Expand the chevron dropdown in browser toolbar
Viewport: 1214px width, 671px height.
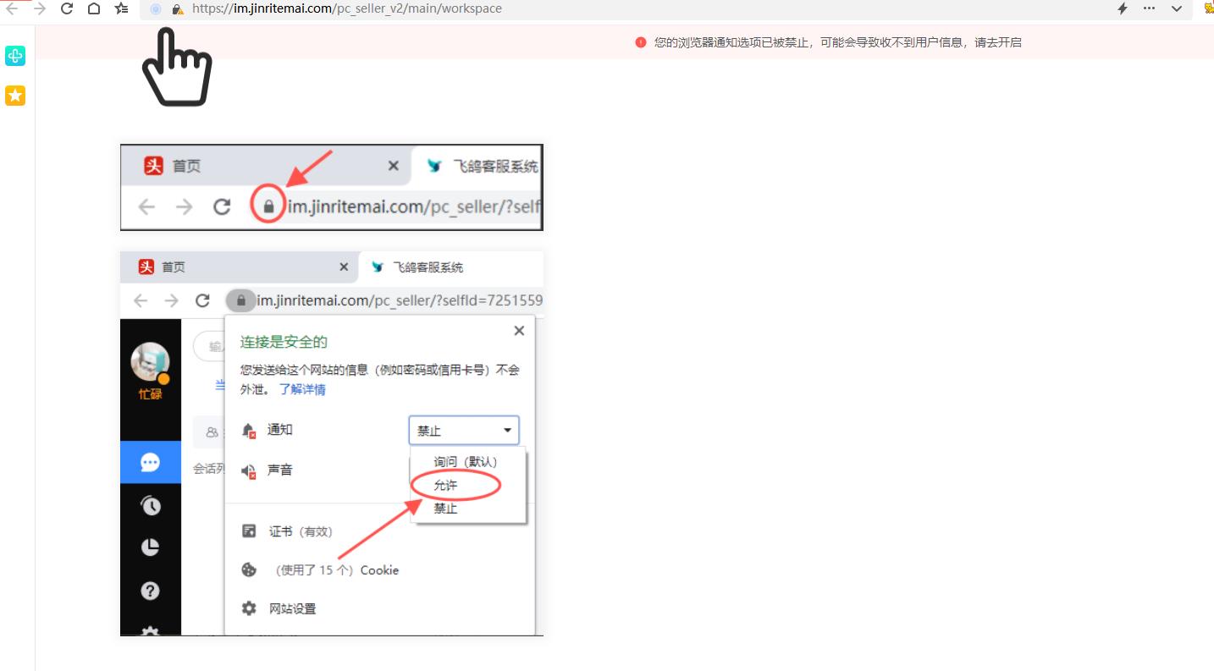(x=1176, y=8)
